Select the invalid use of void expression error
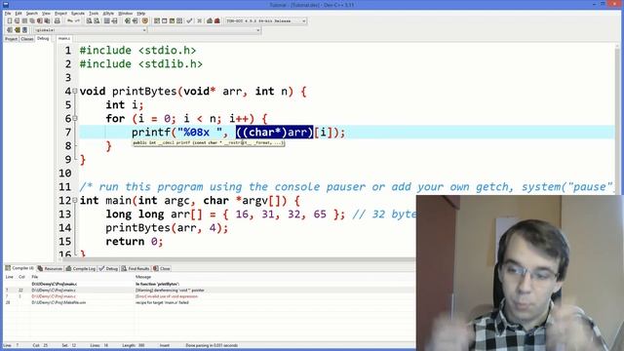 pos(210,296)
